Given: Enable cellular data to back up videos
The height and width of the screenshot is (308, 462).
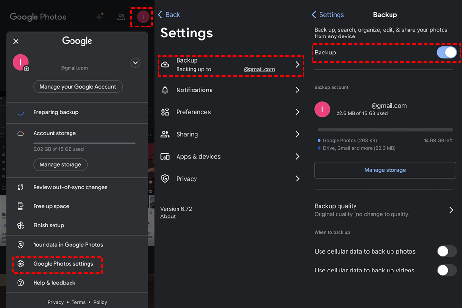Looking at the screenshot, I should tap(446, 271).
